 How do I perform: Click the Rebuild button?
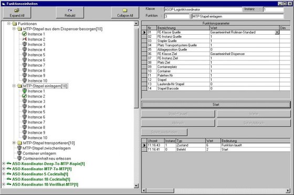[70, 13]
